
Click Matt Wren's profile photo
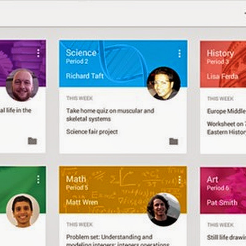click(164, 209)
